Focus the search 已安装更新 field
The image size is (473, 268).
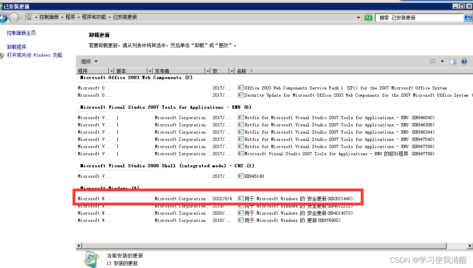419,18
